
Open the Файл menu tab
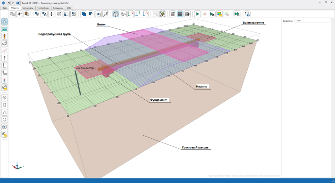(x=5, y=8)
